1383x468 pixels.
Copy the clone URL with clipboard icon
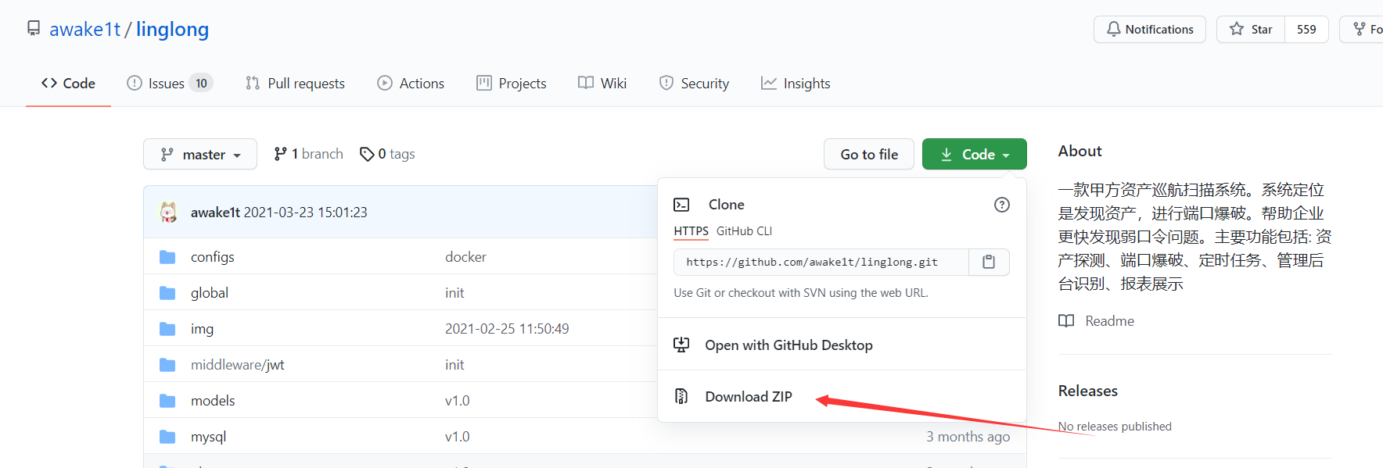pos(989,262)
